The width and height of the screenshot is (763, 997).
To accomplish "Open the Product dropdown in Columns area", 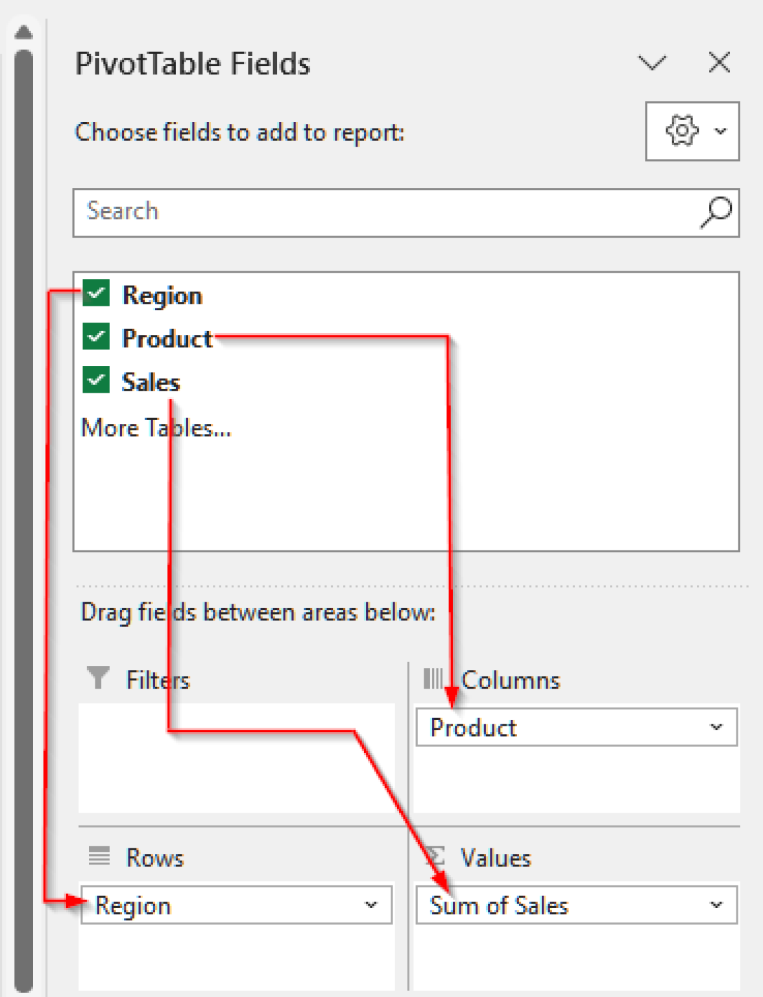I will pyautogui.click(x=717, y=727).
